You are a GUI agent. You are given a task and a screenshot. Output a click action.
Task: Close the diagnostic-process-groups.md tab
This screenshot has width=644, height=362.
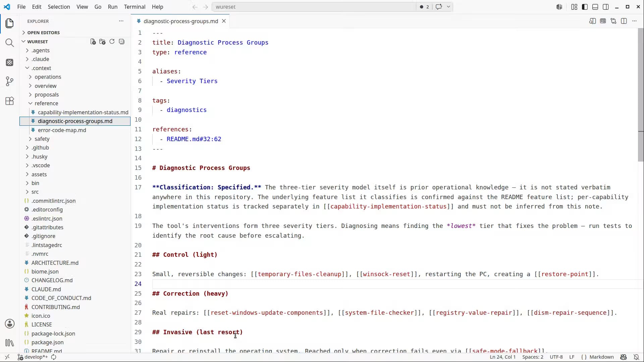point(224,21)
